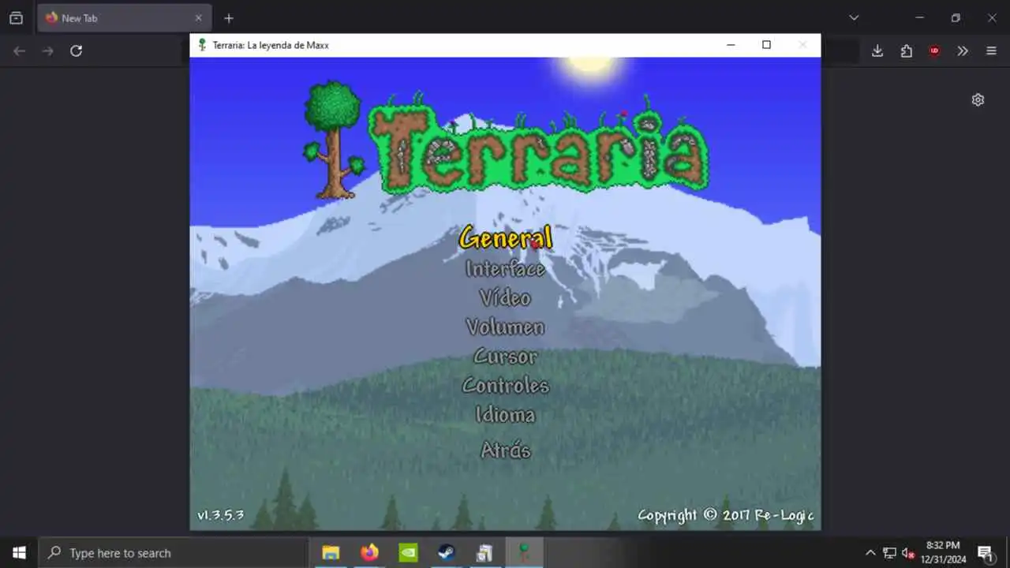This screenshot has height=568, width=1010.
Task: Click the Terraria logo banner
Action: (506, 140)
